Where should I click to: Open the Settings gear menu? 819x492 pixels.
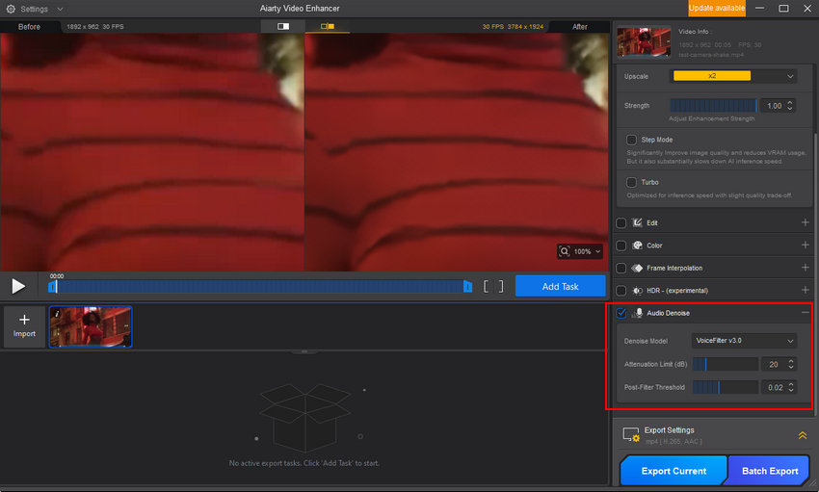pos(11,9)
